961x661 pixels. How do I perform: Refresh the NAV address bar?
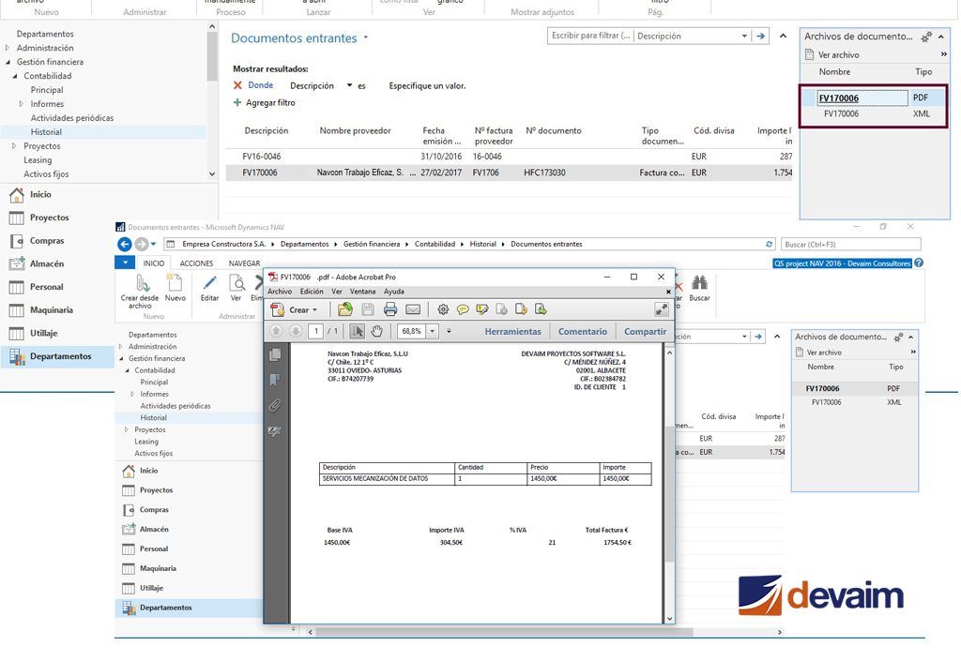point(770,244)
